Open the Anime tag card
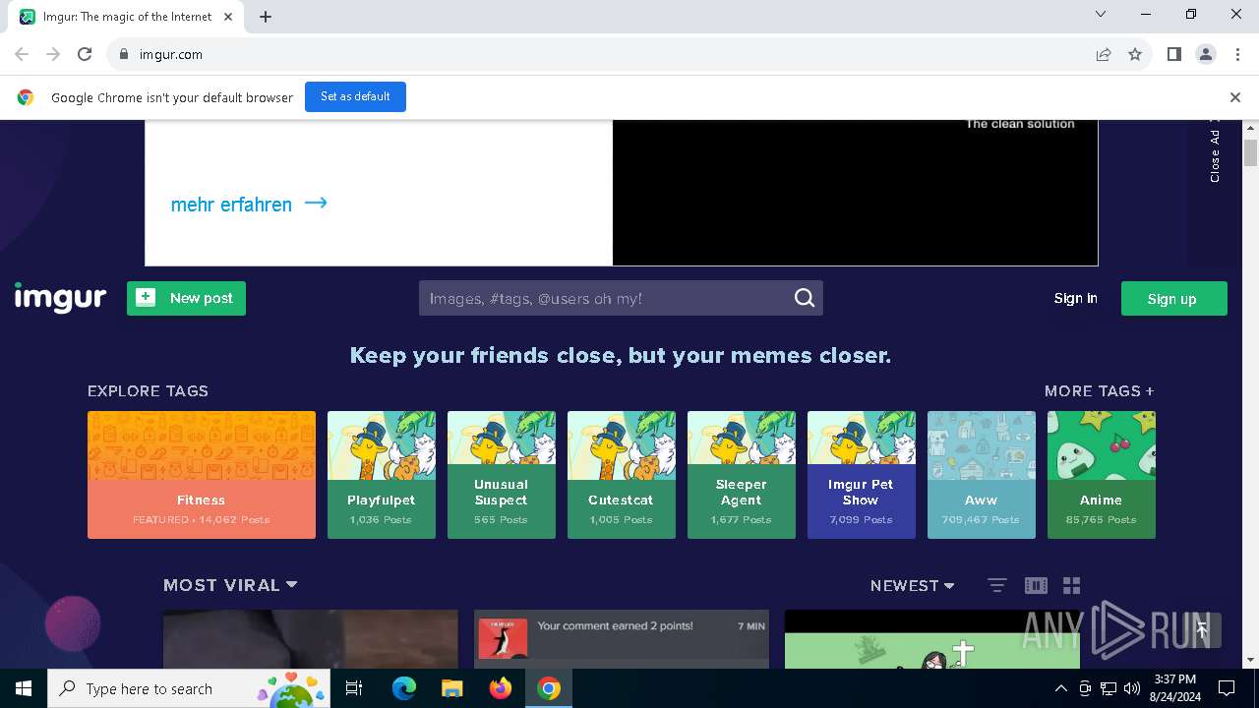The width and height of the screenshot is (1259, 708). pos(1102,475)
